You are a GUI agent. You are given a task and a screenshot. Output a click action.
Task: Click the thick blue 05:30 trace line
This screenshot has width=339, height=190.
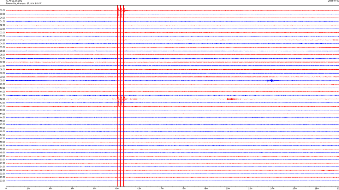click(173, 51)
